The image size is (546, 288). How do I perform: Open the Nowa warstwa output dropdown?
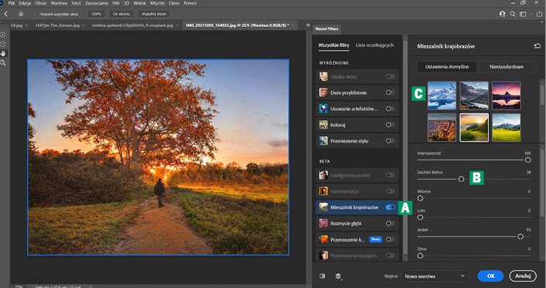435,276
